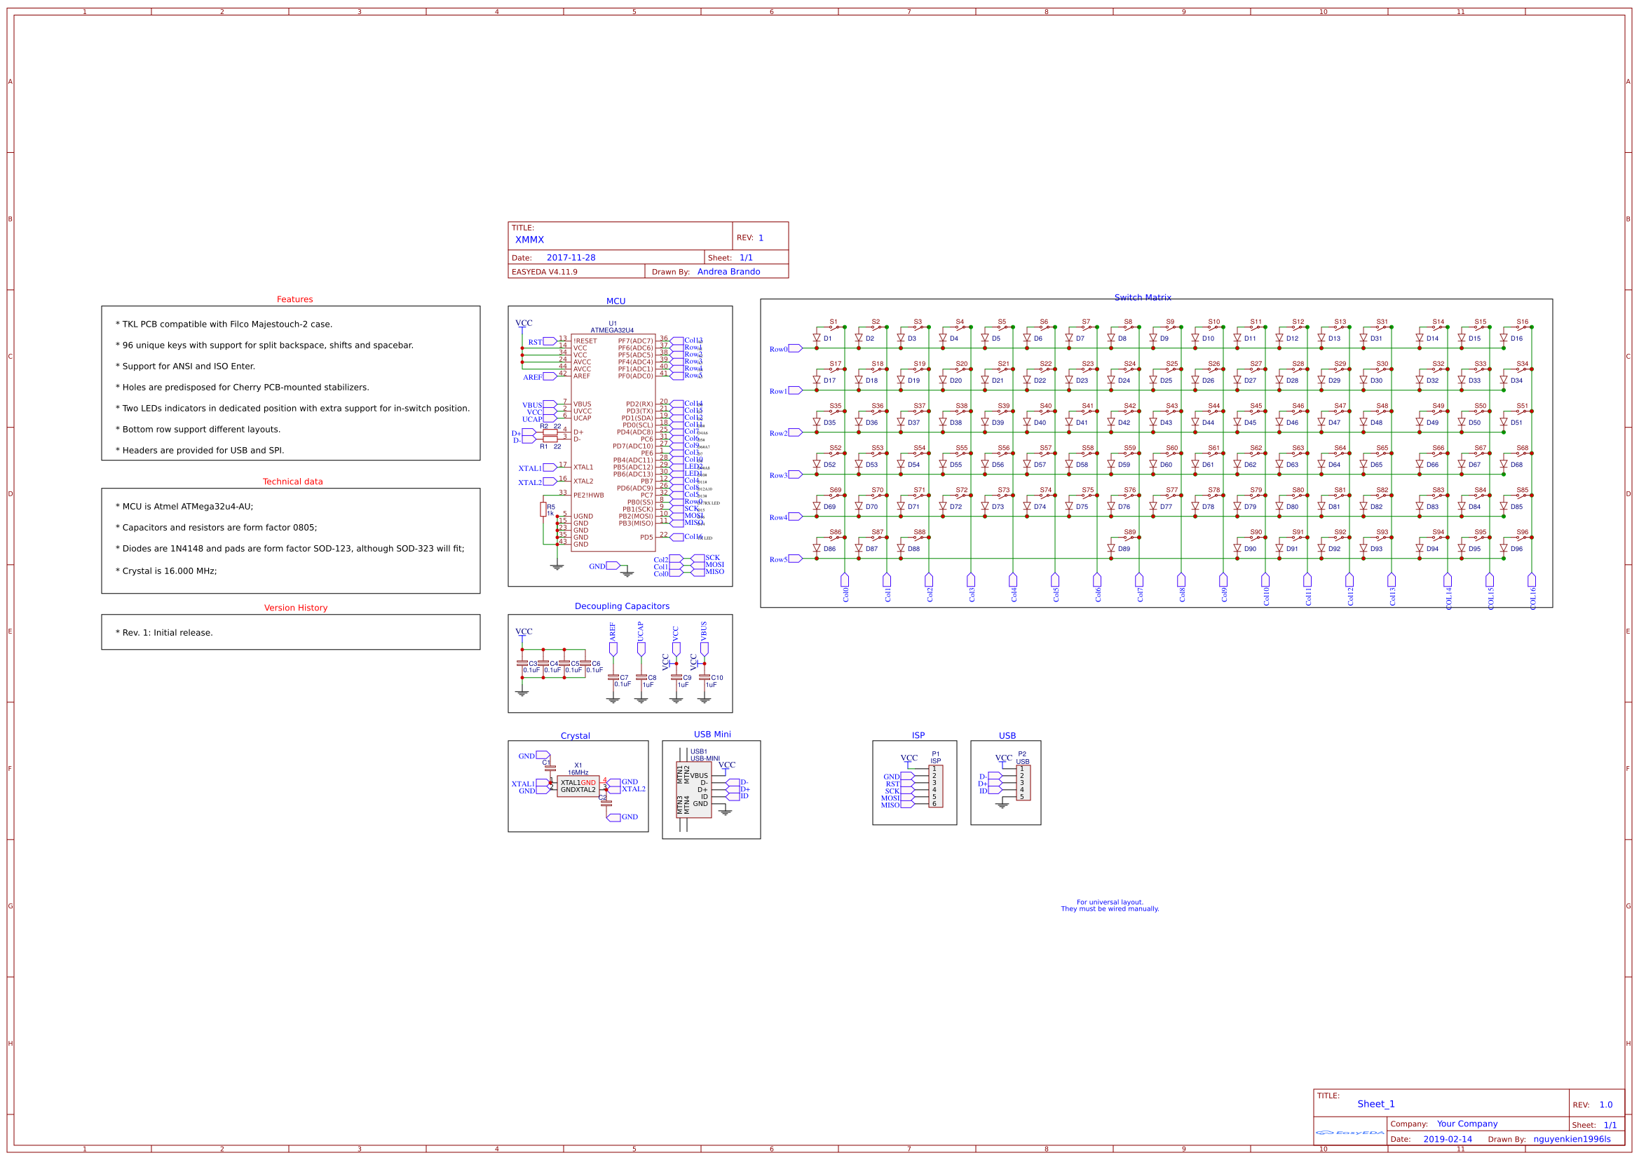
Task: Click the Decoupling Capacitors section heading
Action: coord(622,606)
